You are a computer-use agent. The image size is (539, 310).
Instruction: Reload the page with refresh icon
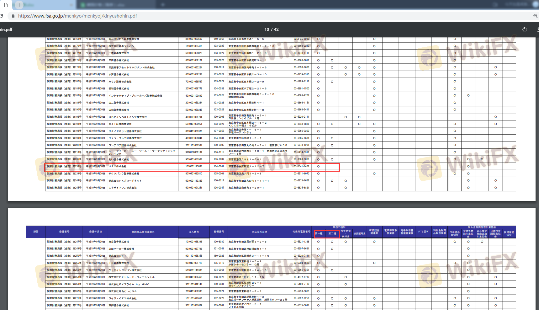coord(2,16)
